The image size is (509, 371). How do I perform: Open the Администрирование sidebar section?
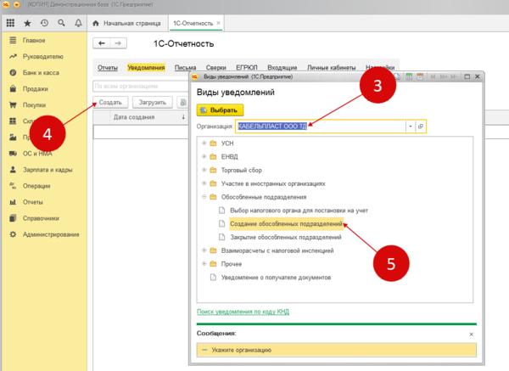pyautogui.click(x=51, y=234)
